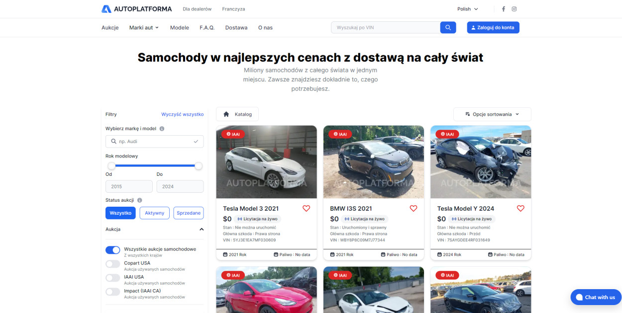Viewport: 622px width, 313px height.
Task: Select Wszystko auction status
Action: coord(120,213)
